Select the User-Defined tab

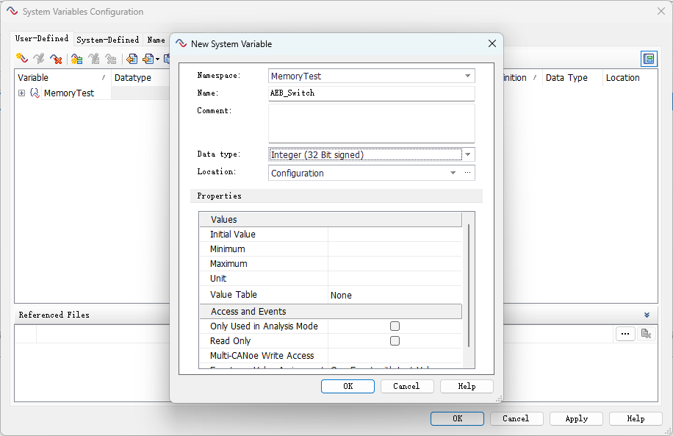(x=42, y=39)
